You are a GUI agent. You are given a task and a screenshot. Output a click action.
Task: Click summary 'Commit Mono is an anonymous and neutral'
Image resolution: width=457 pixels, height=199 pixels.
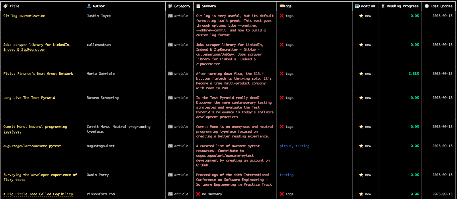point(235,132)
